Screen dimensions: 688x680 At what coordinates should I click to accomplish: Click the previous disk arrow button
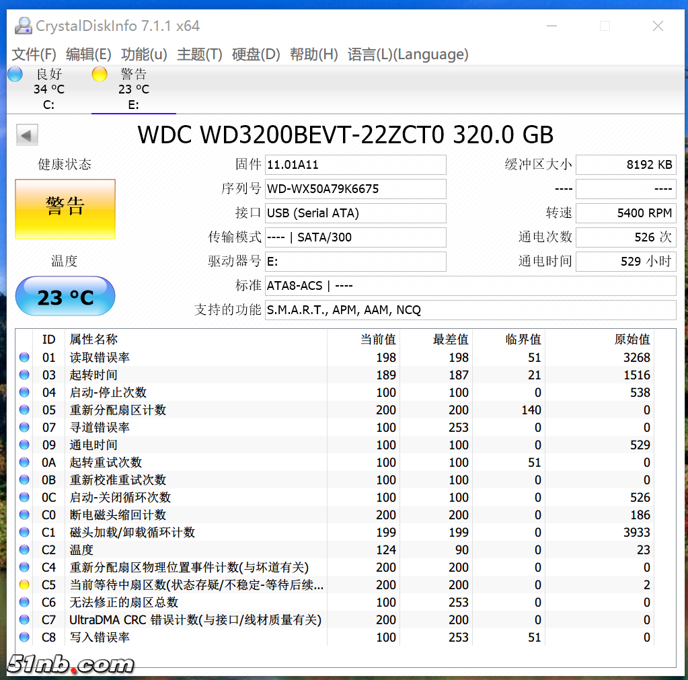pos(27,135)
